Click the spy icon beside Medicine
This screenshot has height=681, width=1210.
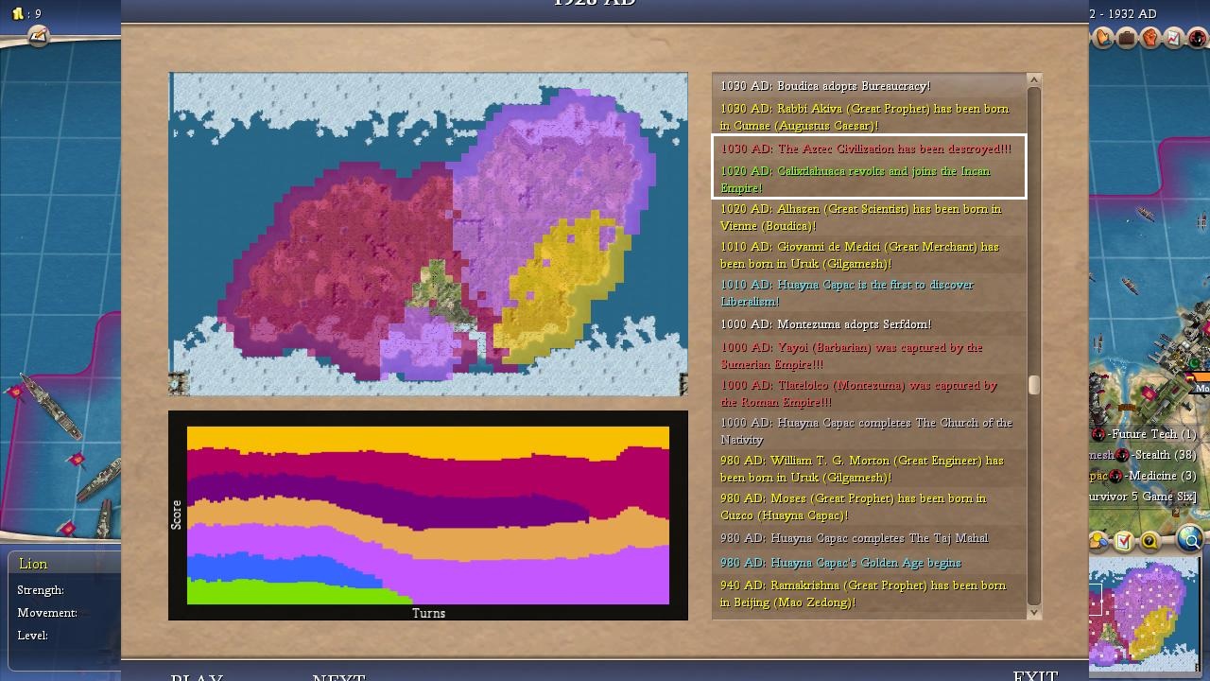pos(1116,476)
